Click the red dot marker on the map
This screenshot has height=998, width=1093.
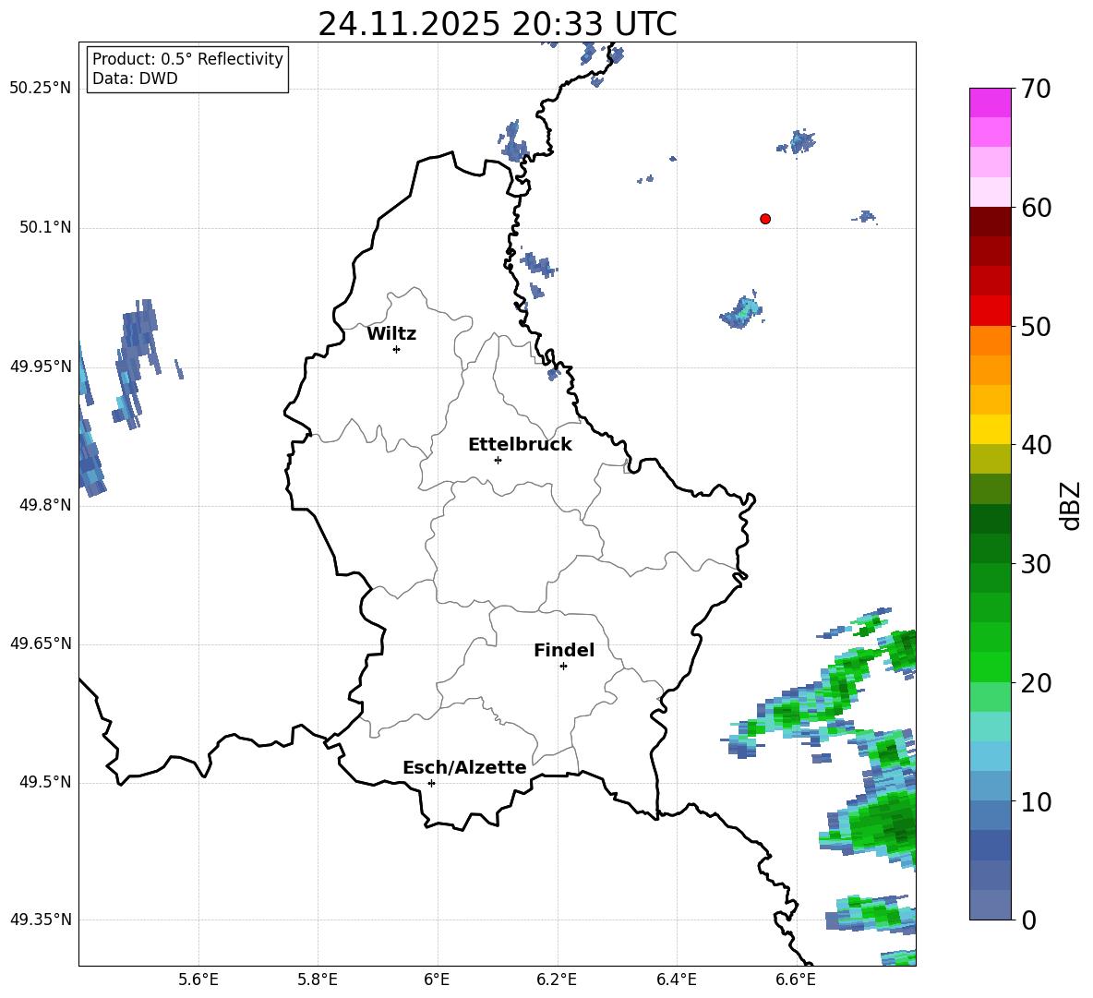[765, 219]
